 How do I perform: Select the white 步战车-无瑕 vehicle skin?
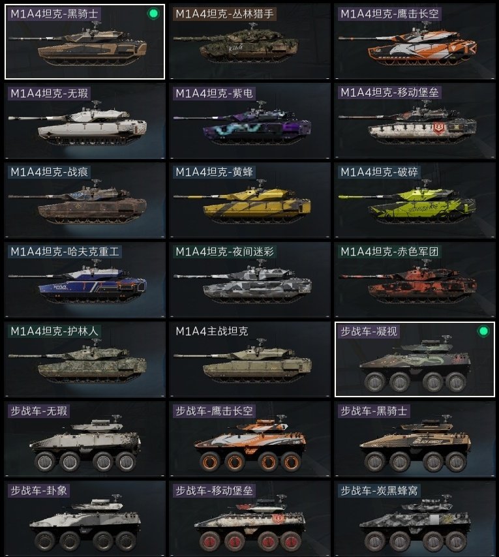85,439
